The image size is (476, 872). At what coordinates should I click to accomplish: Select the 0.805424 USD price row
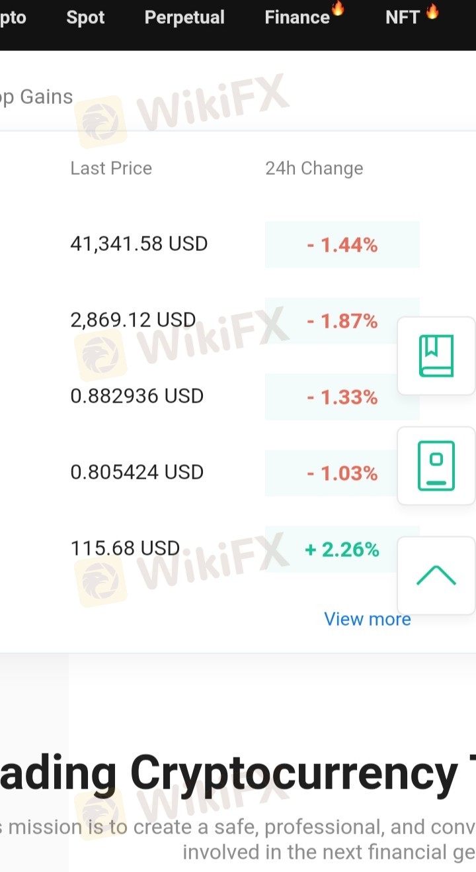[x=137, y=472]
